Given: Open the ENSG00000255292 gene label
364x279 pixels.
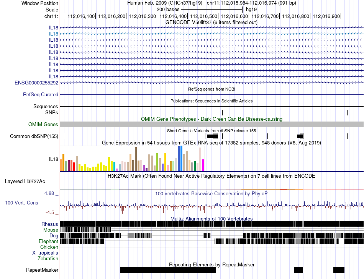Looking at the screenshot, I should 36,83.
